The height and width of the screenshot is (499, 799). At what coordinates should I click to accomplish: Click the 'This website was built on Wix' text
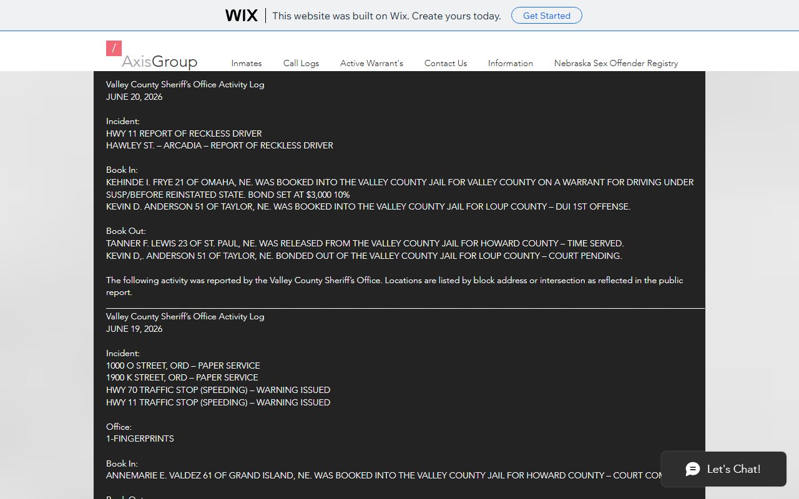[x=386, y=16]
